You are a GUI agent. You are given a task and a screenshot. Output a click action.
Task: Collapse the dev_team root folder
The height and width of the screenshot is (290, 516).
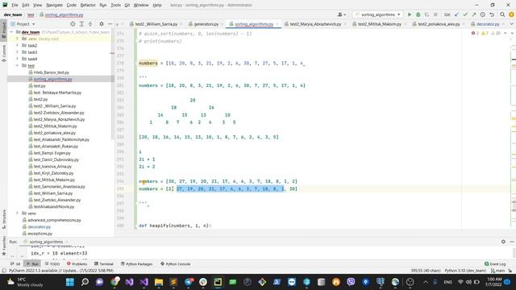point(11,32)
